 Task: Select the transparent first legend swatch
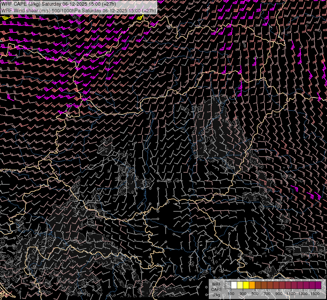pos(228,285)
